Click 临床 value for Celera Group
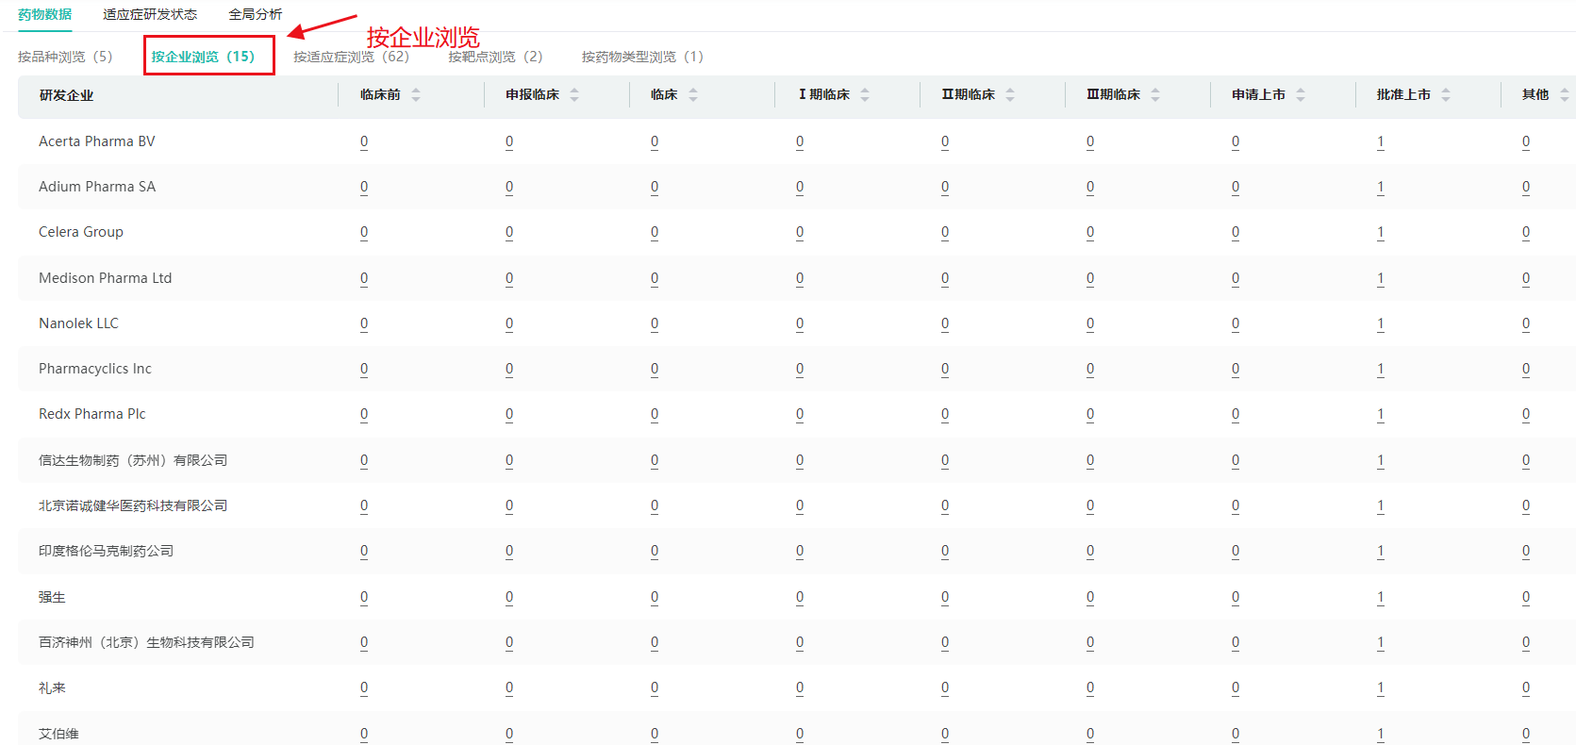Screen dimensions: 1576x745 655,233
